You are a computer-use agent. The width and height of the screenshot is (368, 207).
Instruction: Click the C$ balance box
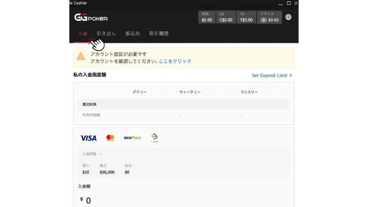coord(226,17)
